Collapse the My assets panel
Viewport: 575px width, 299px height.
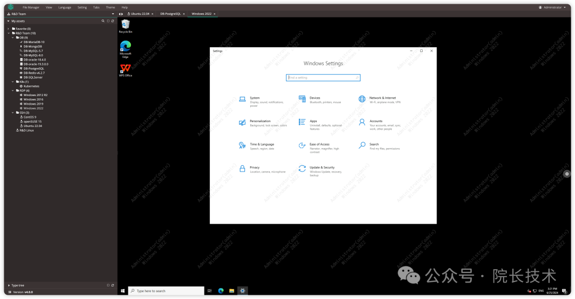click(9, 21)
